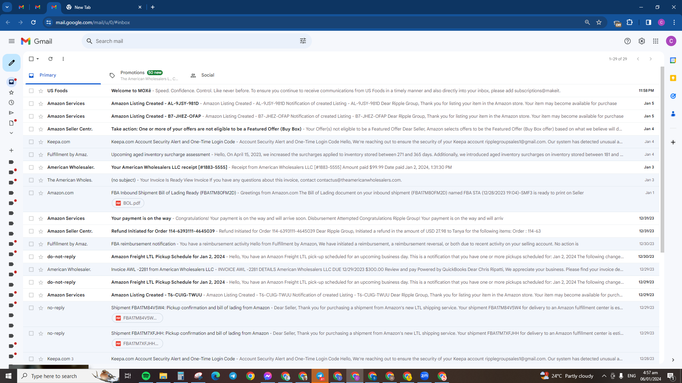Check the Jan 4 Keepa.com email
Viewport: 682px width, 383px height.
click(x=31, y=142)
